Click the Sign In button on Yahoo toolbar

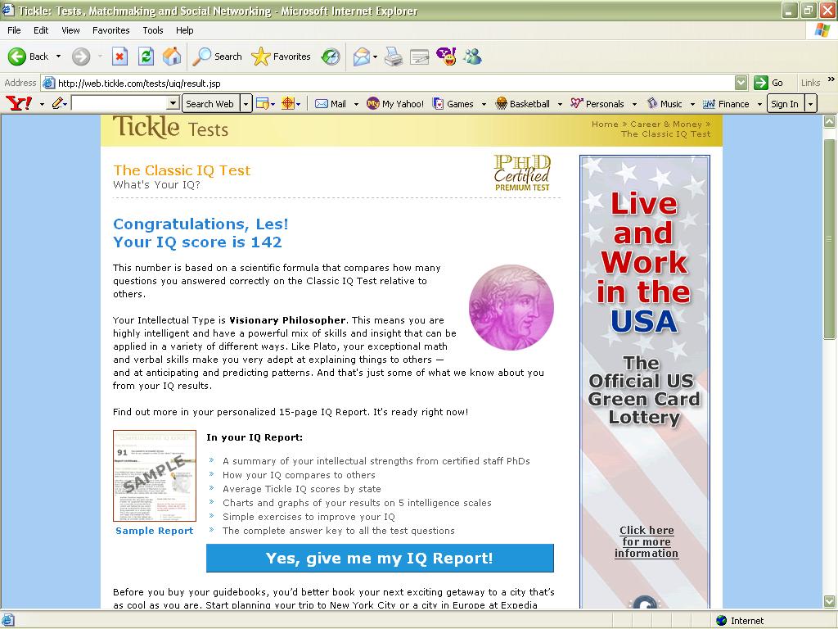pos(784,104)
